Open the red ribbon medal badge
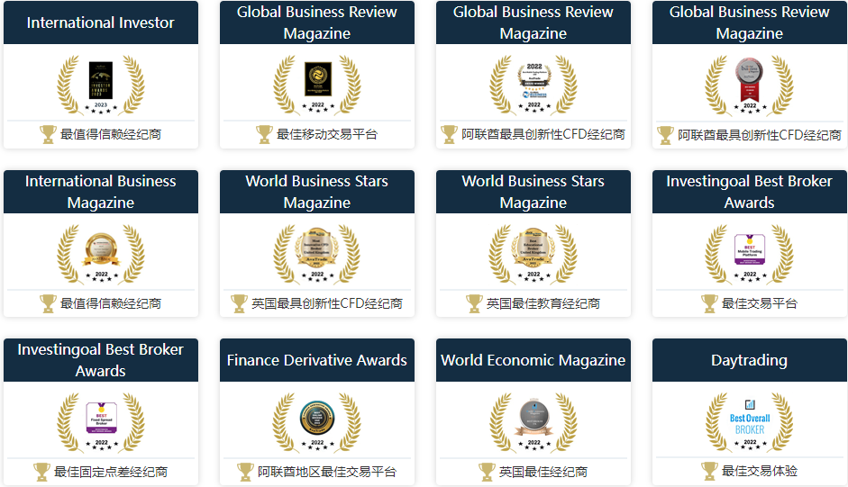The image size is (848, 487). tap(750, 80)
